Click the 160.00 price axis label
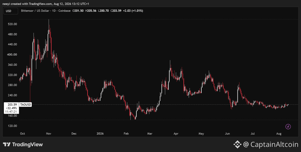 pyautogui.click(x=13, y=116)
